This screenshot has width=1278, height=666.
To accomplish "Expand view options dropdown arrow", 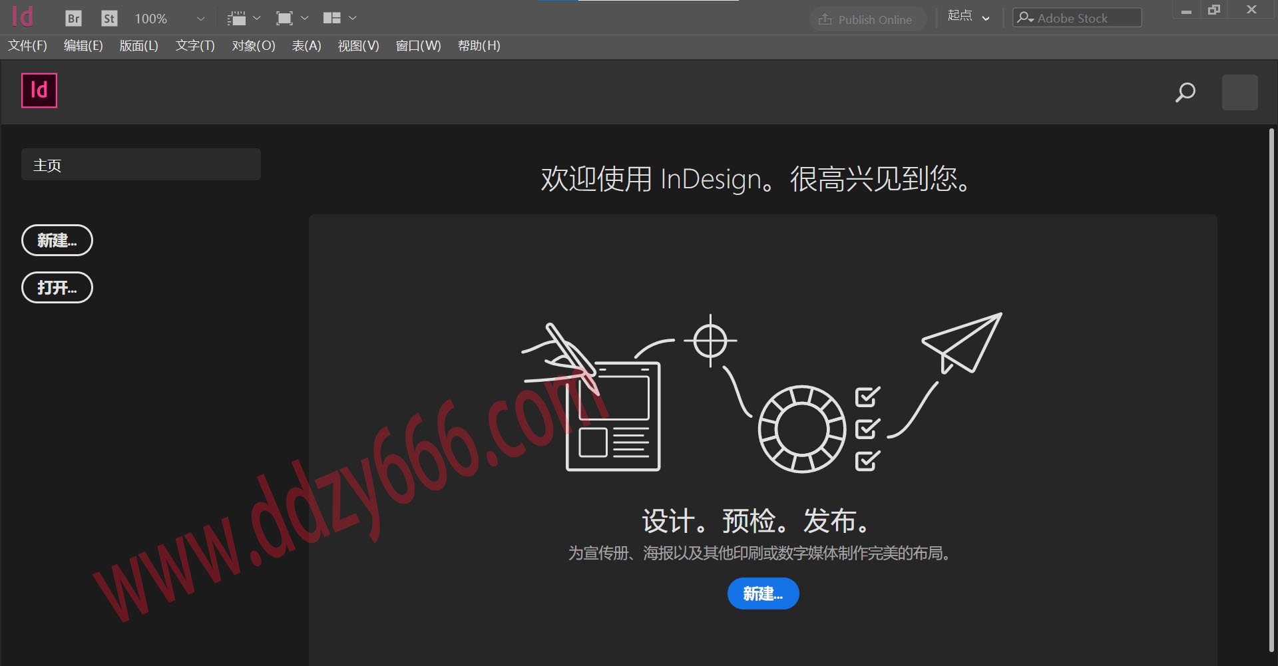I will [257, 18].
